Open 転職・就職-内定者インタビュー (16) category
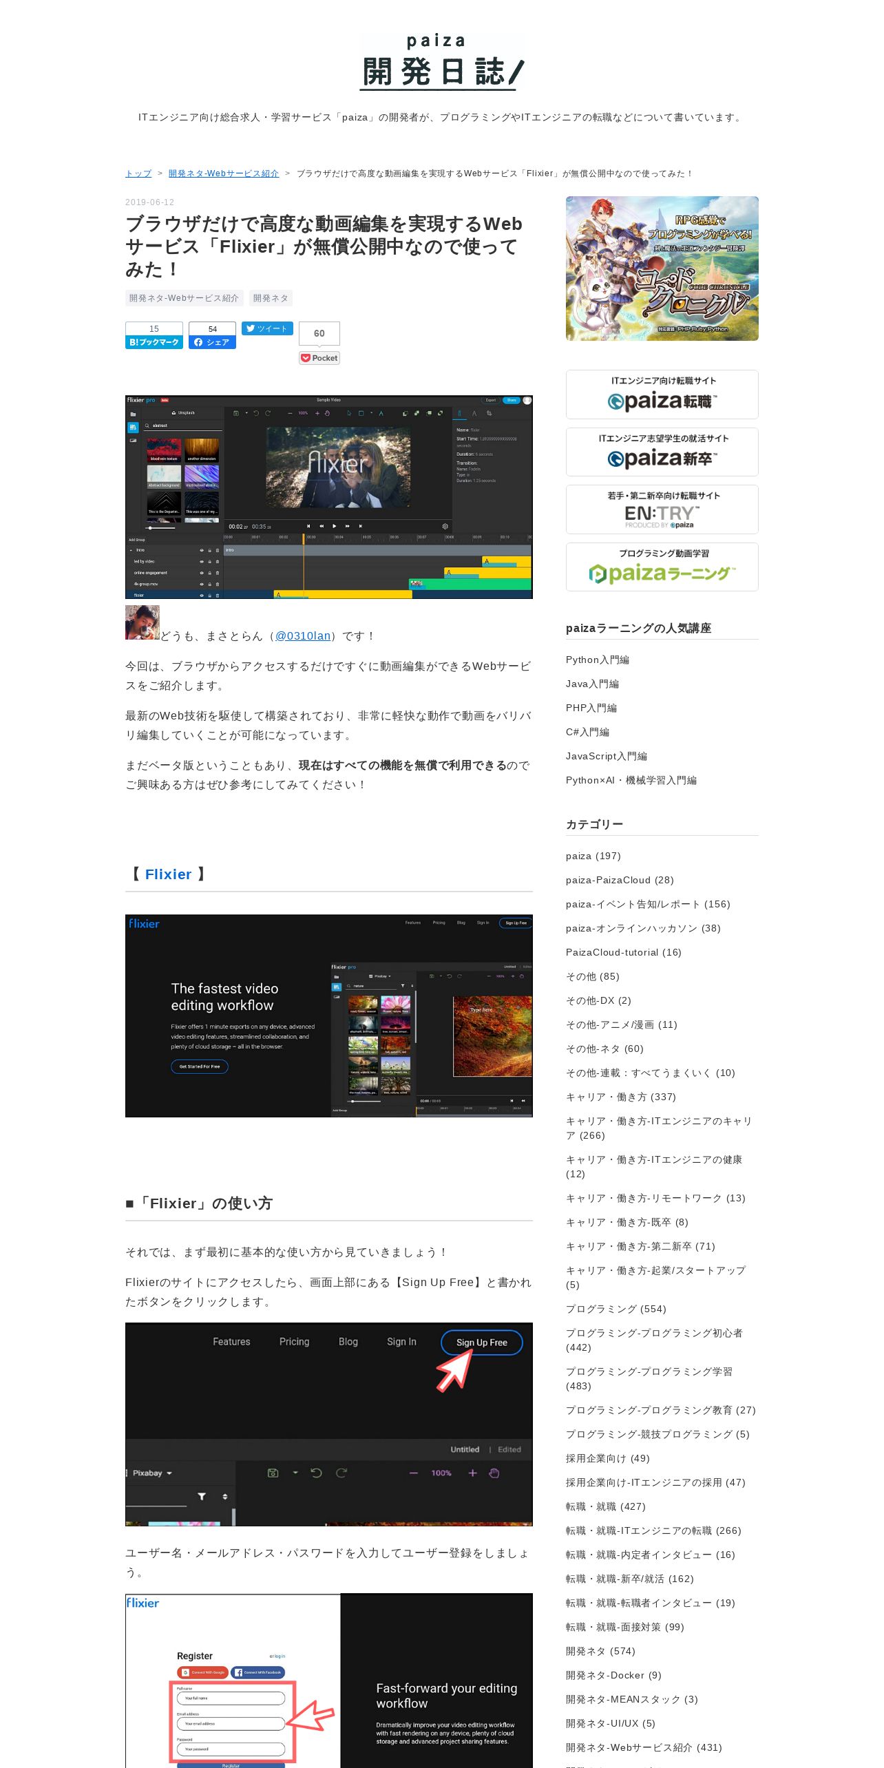 (651, 1555)
